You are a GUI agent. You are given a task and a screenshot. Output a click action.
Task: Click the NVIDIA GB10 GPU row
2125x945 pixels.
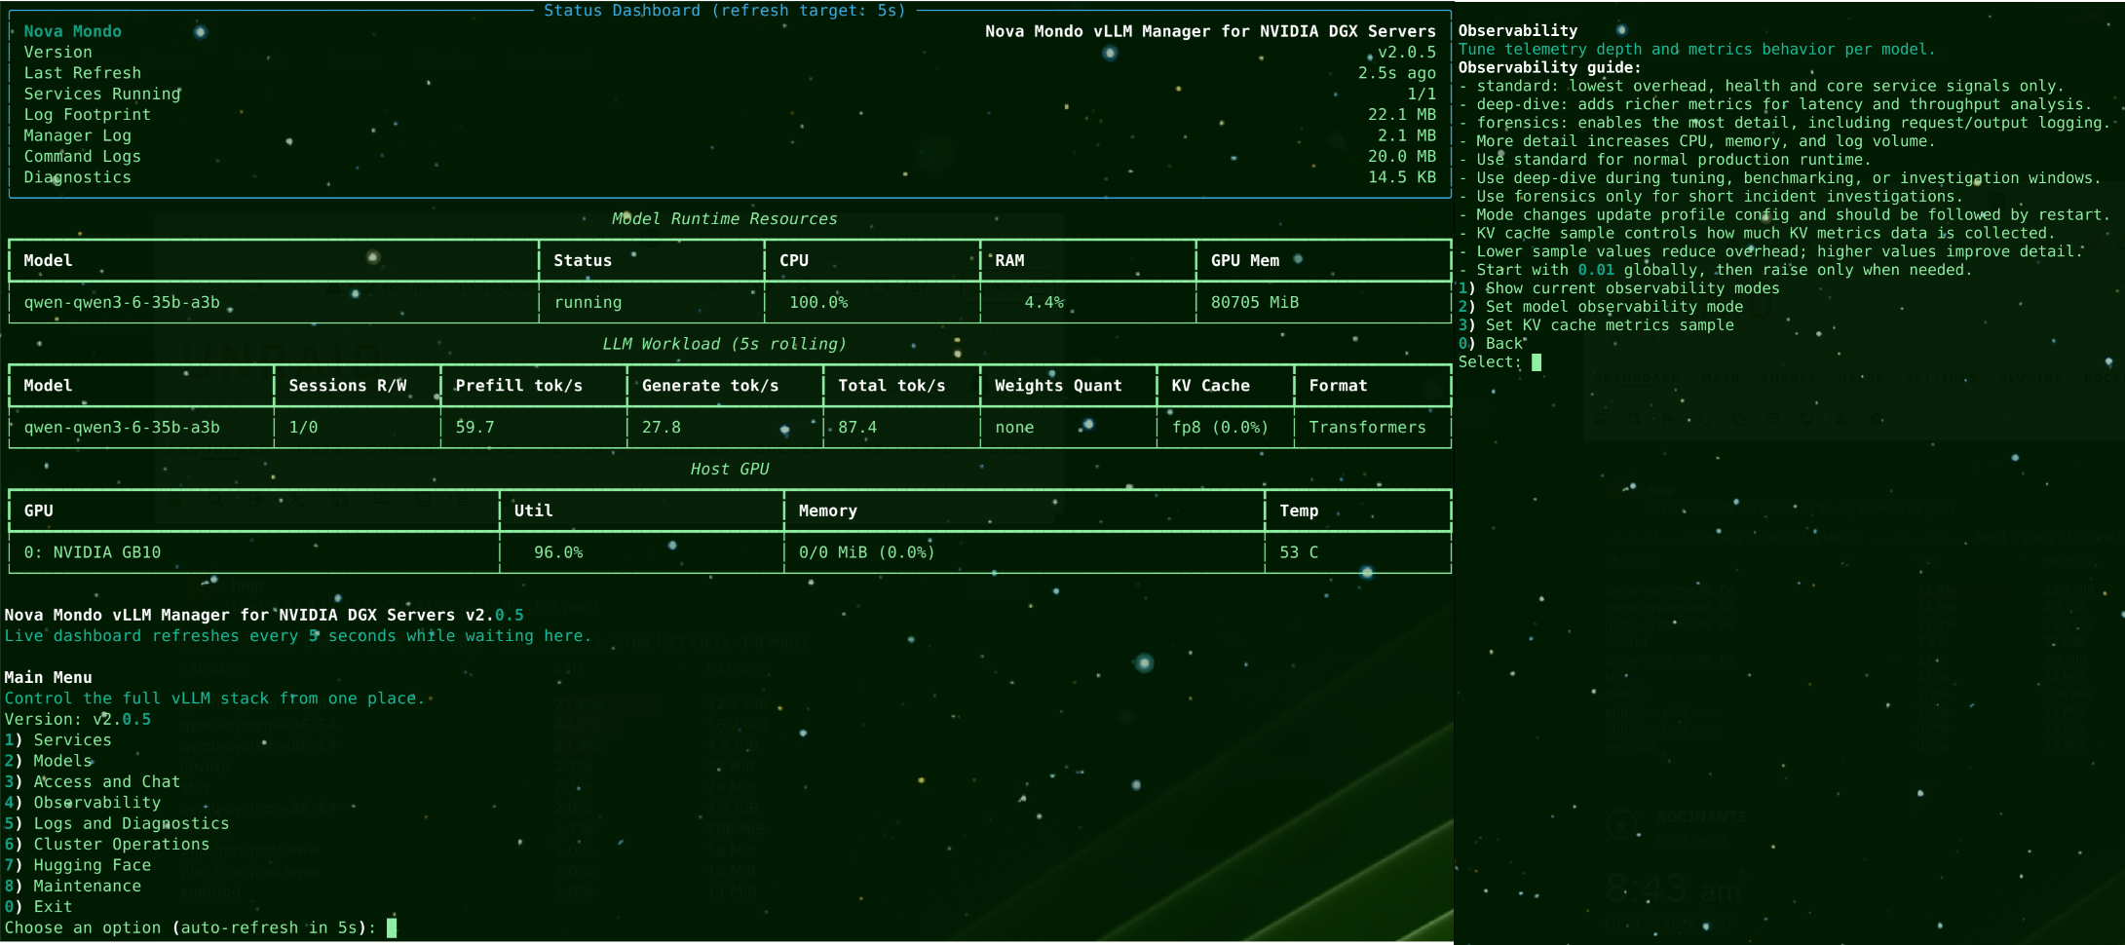tap(730, 552)
